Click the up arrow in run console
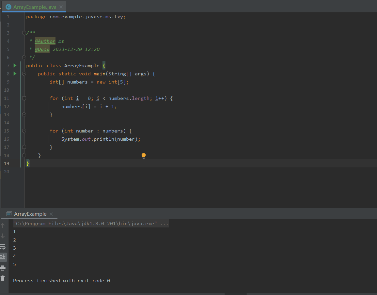This screenshot has width=377, height=295. click(x=3, y=225)
